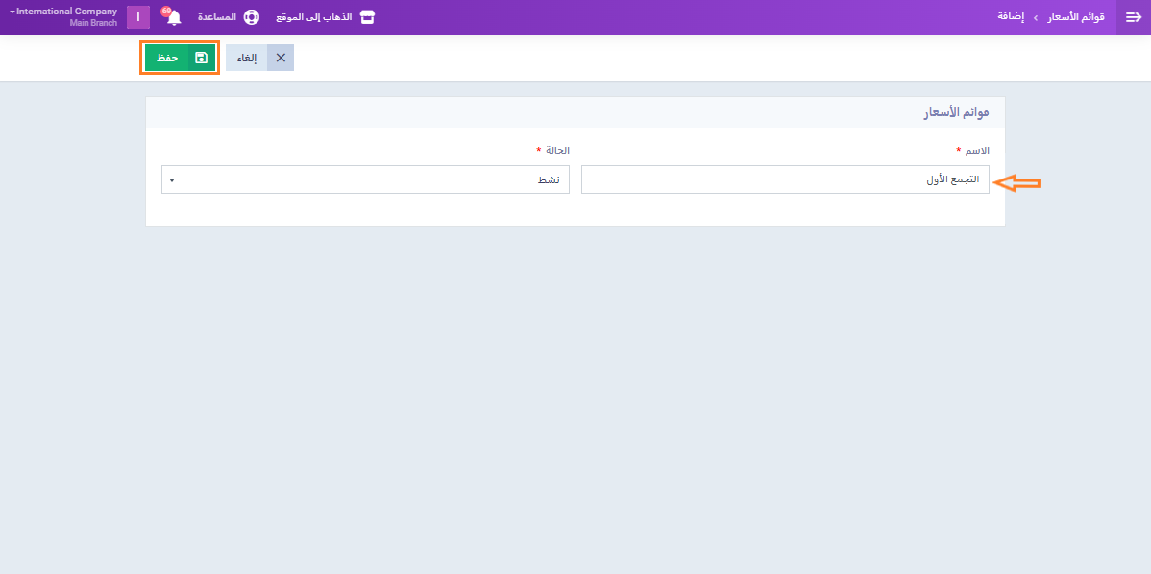Open the notifications bell
Screen dimensions: 1151x574
(x=174, y=18)
